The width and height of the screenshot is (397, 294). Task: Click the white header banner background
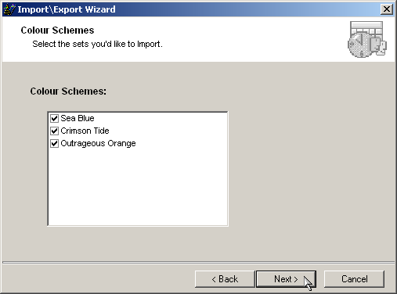coord(235,39)
